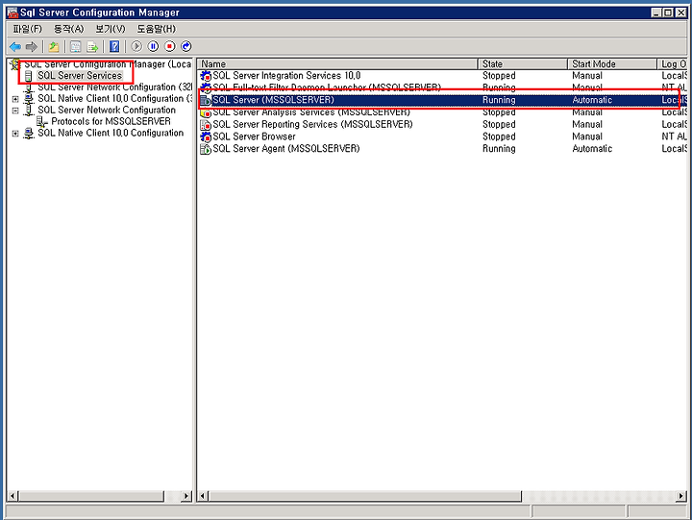
Task: Click Automatic start mode of SQL Server Agent
Action: click(x=592, y=149)
